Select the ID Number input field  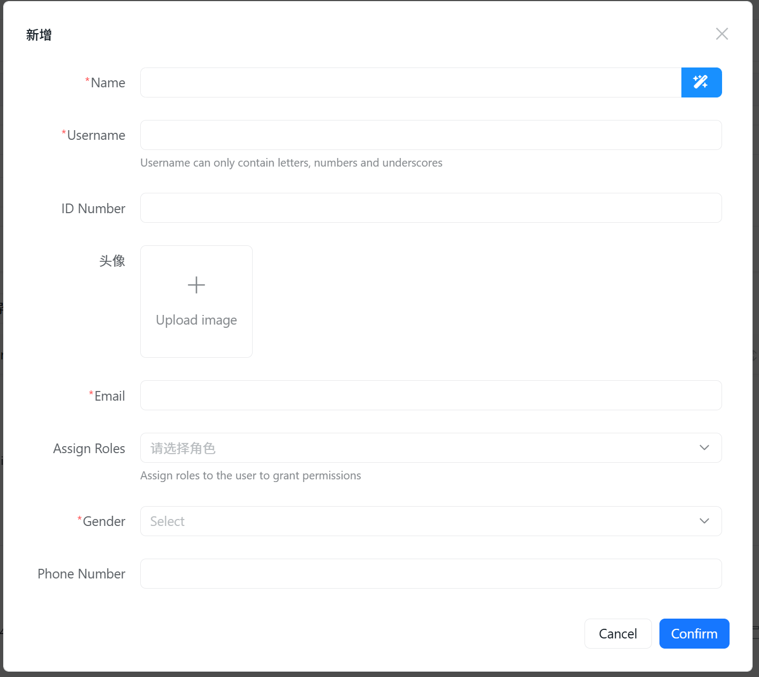pyautogui.click(x=431, y=208)
